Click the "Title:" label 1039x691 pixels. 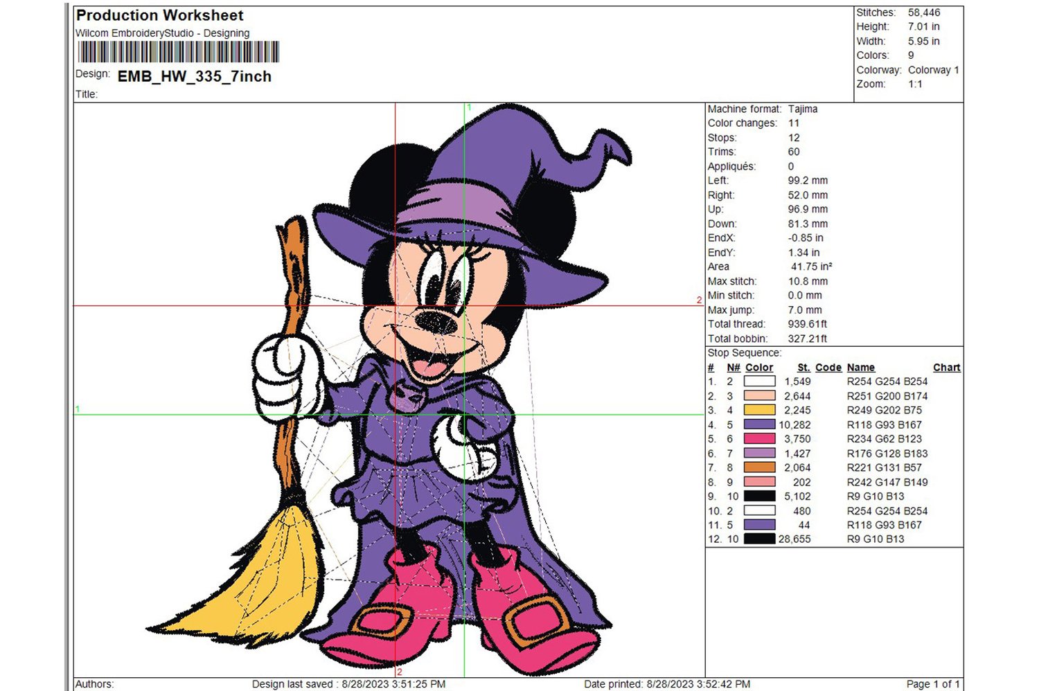point(87,95)
